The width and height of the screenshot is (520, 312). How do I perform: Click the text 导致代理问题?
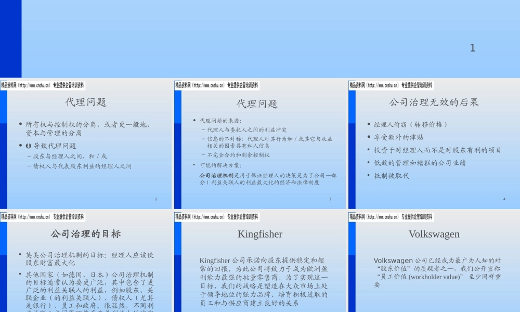(55, 146)
